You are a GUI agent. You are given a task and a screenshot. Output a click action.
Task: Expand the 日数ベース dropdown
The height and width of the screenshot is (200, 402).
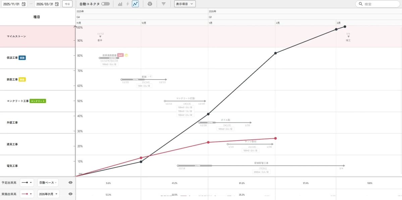[x=48, y=183]
